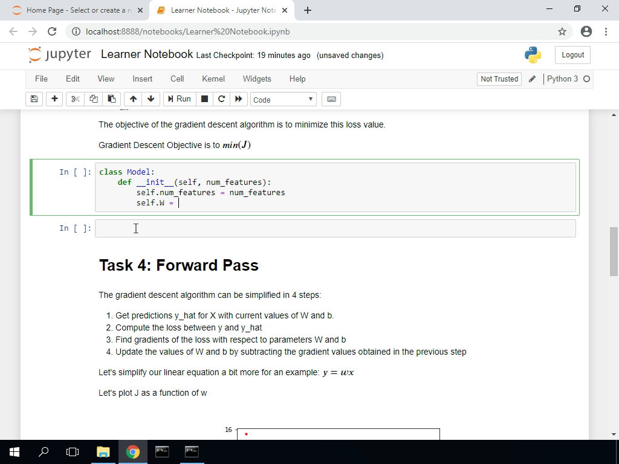Open second command prompt on taskbar
The image size is (619, 464).
click(x=192, y=452)
